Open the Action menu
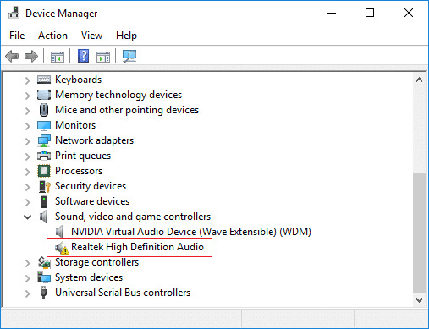The height and width of the screenshot is (329, 429). [x=52, y=36]
